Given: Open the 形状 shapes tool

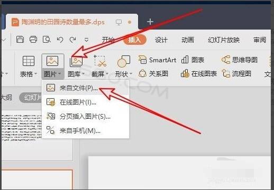Looking at the screenshot, I should [124, 61].
